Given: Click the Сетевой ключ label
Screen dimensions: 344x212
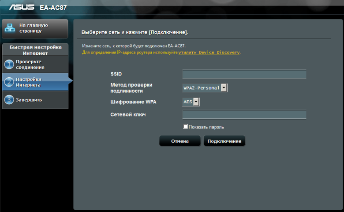Looking at the screenshot, I should pos(128,114).
